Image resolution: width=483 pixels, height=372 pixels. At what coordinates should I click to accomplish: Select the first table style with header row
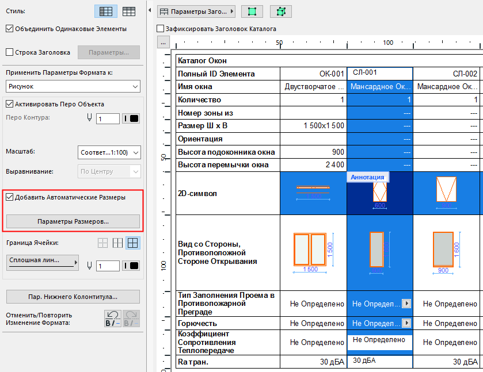[105, 11]
